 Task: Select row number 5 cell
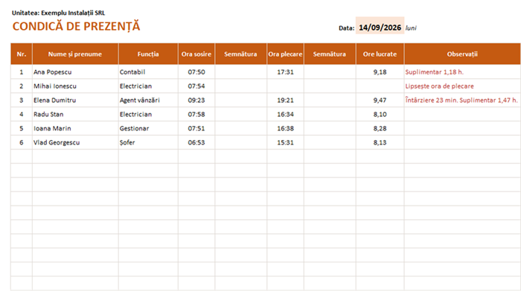point(22,128)
